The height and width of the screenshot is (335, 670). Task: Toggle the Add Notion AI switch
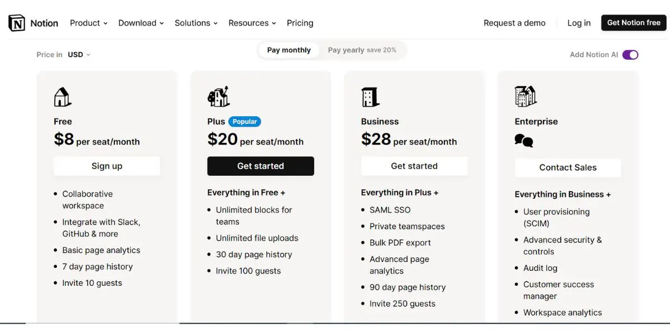click(630, 55)
